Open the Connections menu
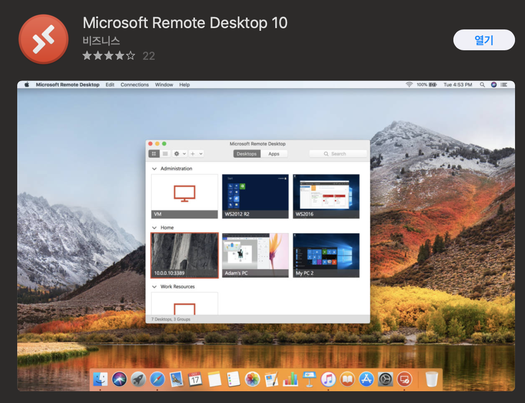This screenshot has width=525, height=403. [135, 85]
